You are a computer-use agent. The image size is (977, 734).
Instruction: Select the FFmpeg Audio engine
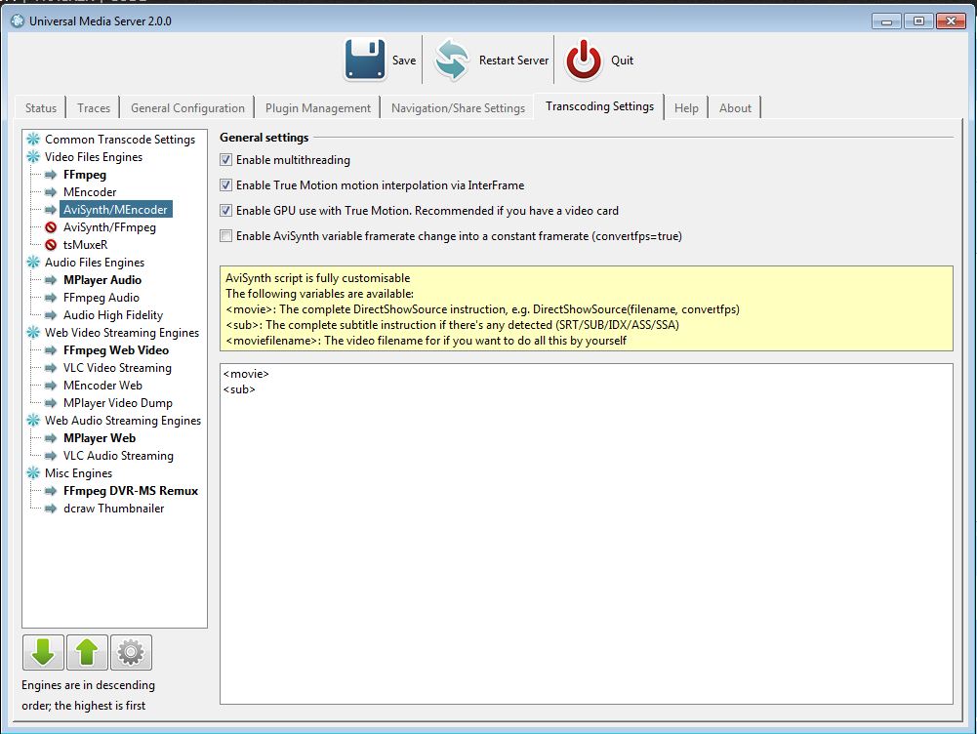[101, 298]
